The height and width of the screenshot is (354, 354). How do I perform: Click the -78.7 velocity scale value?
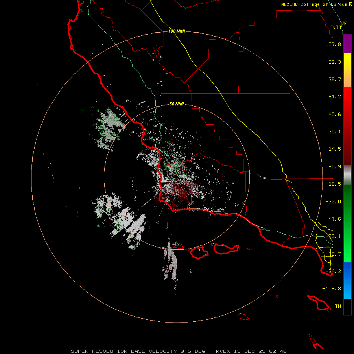[x=333, y=254]
